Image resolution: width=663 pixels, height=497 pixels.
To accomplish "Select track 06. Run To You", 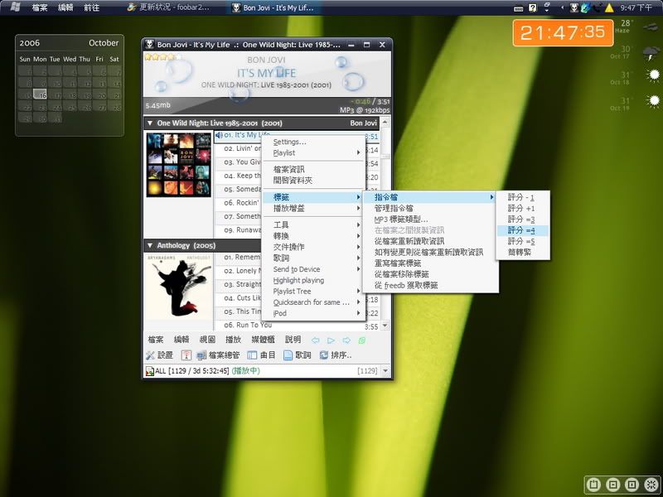I will coord(297,325).
